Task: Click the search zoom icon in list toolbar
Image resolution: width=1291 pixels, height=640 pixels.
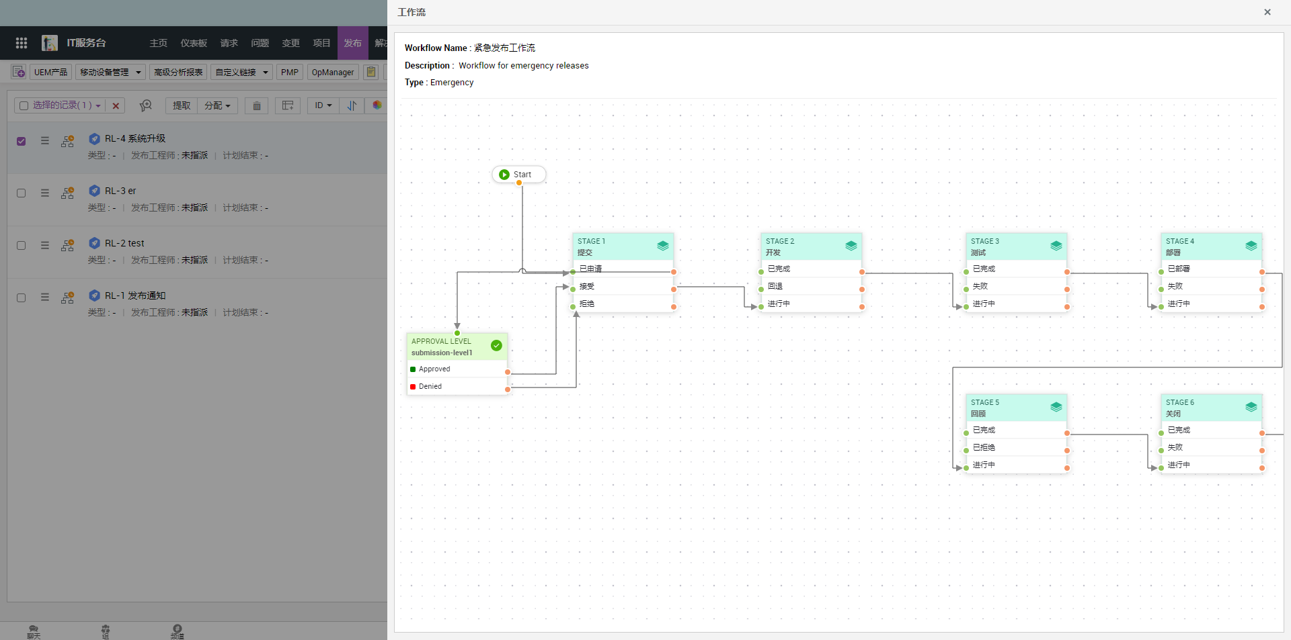Action: (x=145, y=105)
